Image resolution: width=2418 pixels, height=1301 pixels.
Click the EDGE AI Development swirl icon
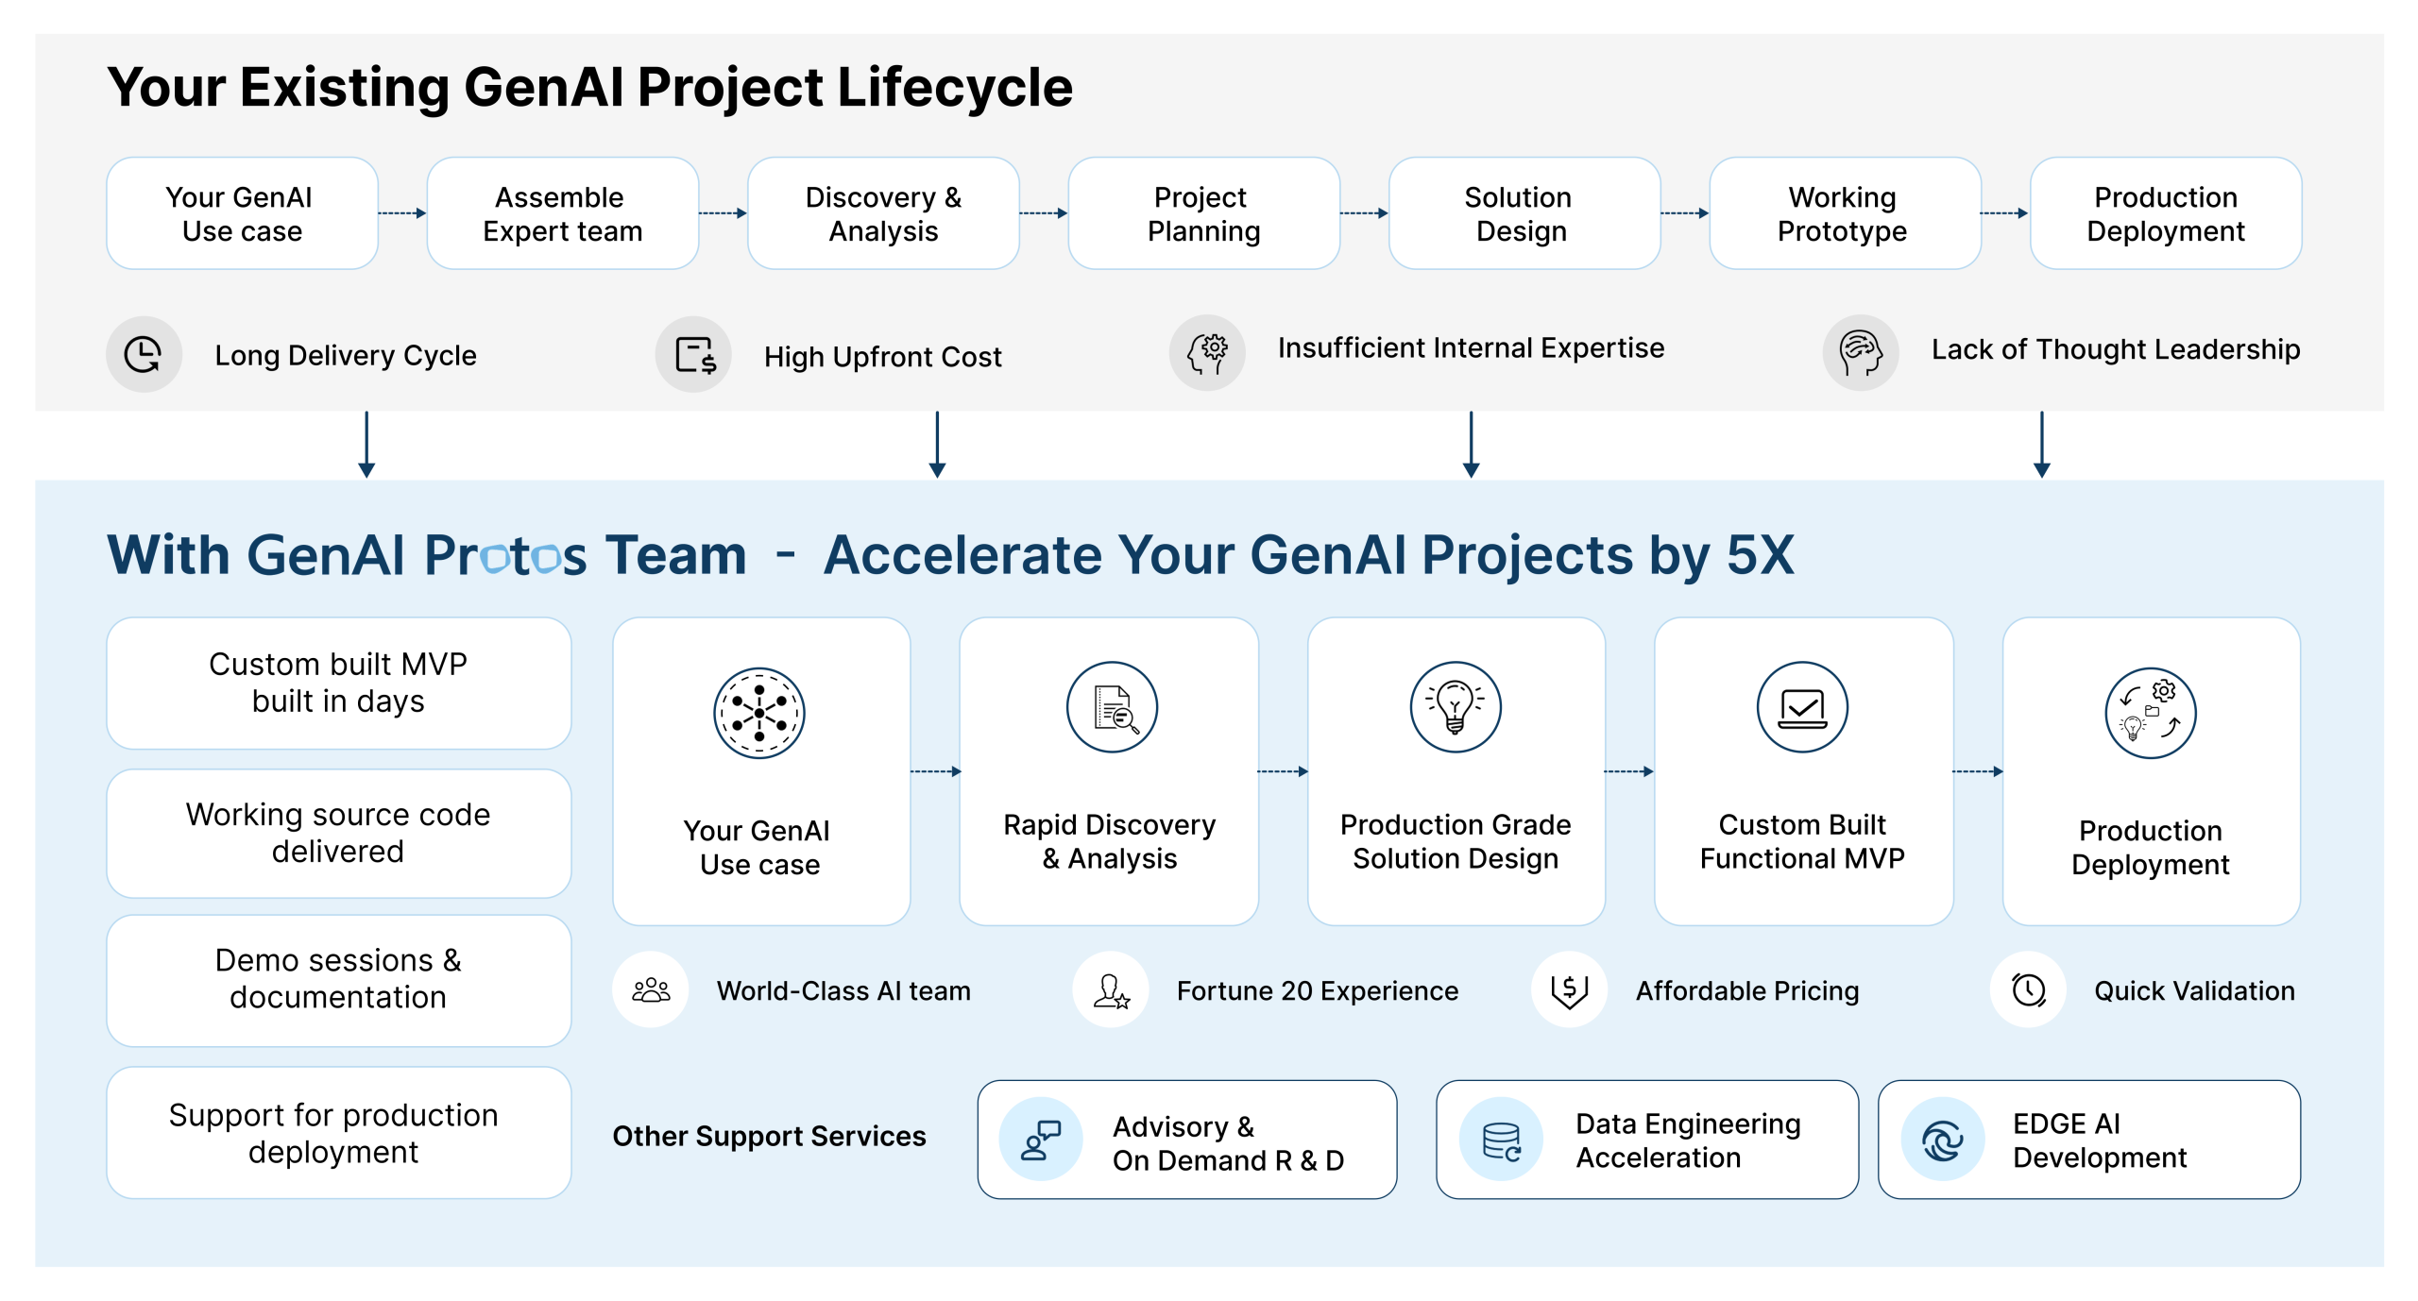click(1943, 1139)
